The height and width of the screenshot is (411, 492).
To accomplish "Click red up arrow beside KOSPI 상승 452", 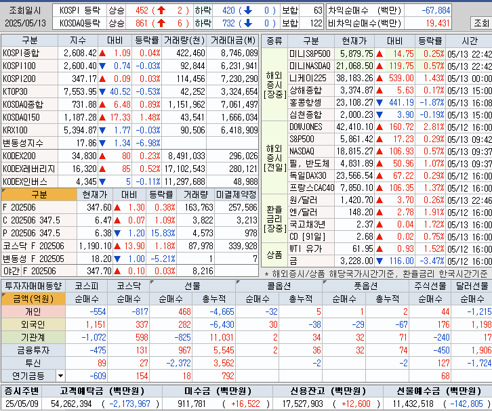I will pyautogui.click(x=161, y=11).
